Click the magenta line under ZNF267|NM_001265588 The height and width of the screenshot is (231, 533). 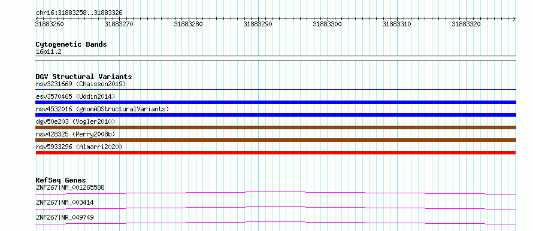(x=275, y=192)
